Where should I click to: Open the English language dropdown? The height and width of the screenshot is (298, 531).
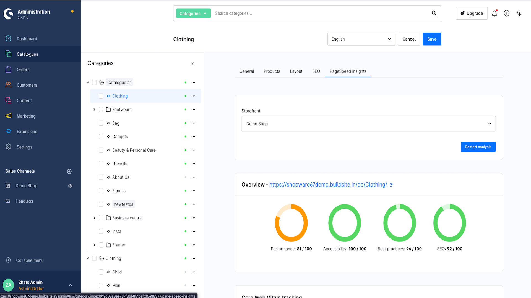[x=361, y=39]
